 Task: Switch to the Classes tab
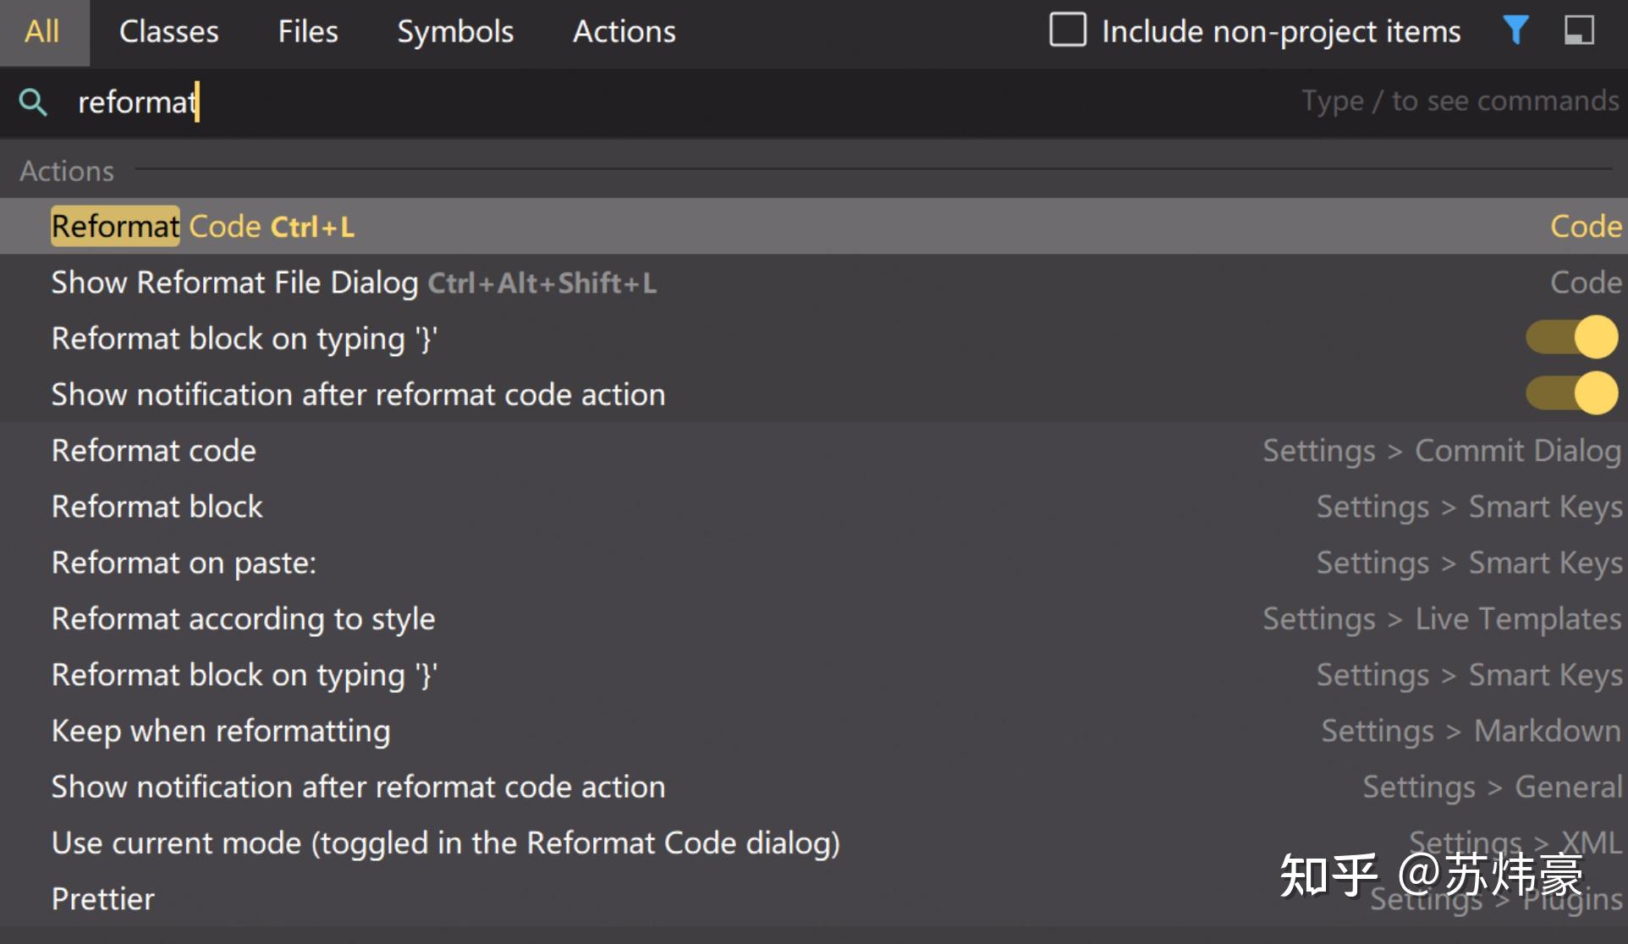coord(168,32)
